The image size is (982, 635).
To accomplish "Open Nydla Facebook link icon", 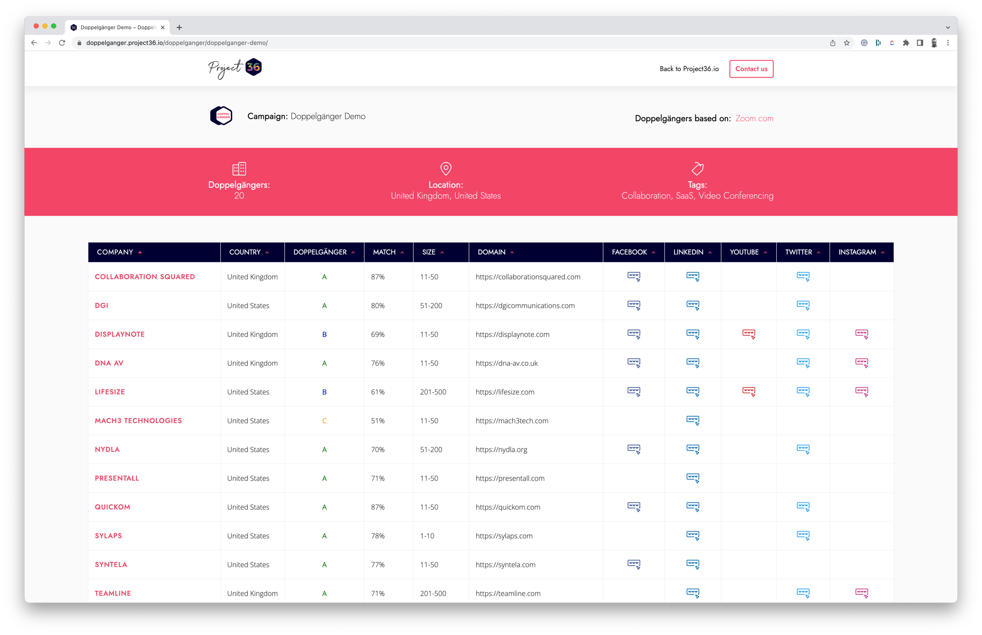I will [634, 449].
